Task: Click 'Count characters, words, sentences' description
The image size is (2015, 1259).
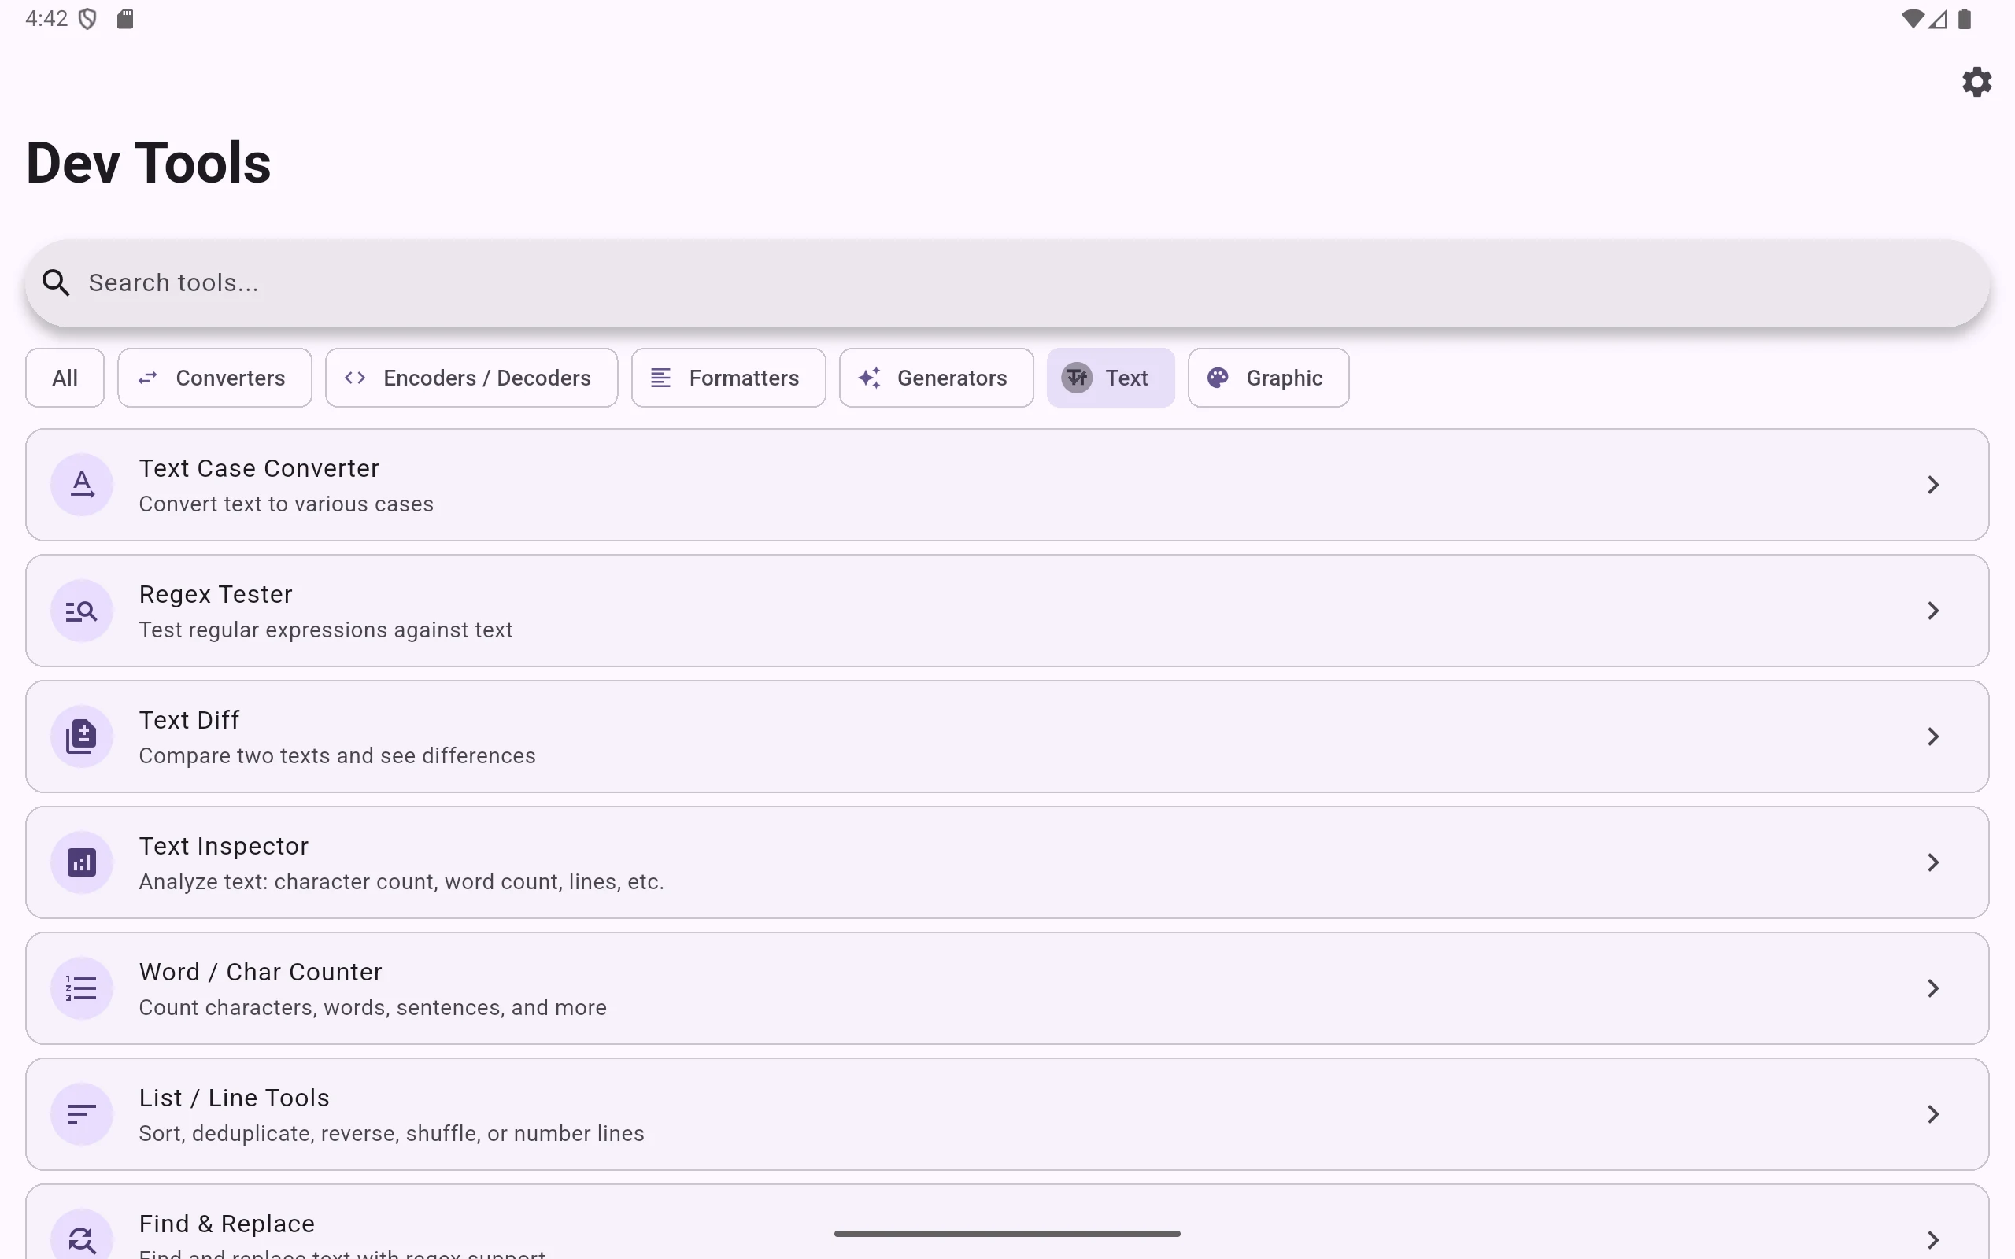Action: [x=372, y=1007]
